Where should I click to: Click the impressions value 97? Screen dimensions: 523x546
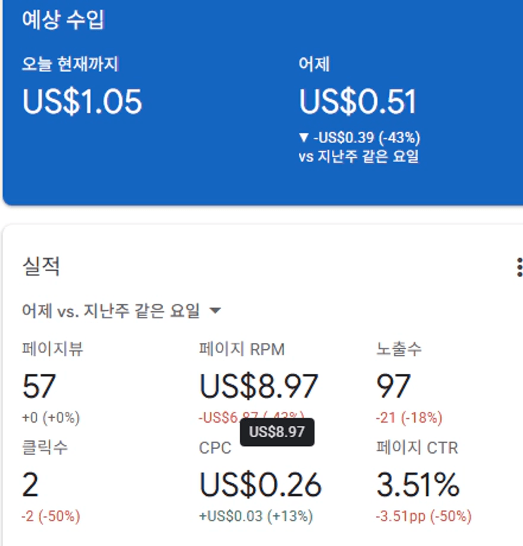tap(393, 386)
